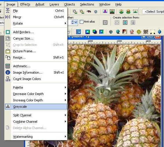164x147 pixels.
Task: Open the Layers menu
Action: (x=54, y=4)
